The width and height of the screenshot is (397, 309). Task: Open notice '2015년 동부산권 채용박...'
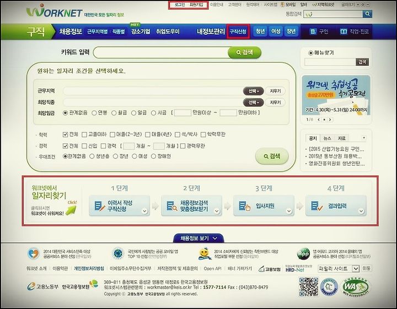click(x=335, y=156)
